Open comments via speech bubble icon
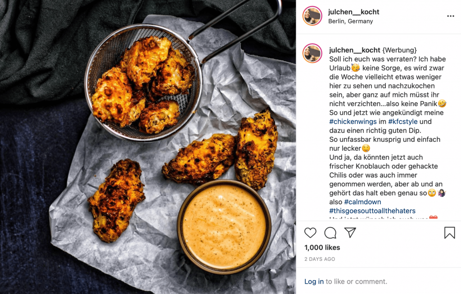The width and height of the screenshot is (461, 294). coord(330,233)
